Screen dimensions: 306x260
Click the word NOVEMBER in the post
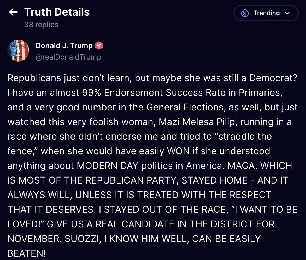coord(34,239)
